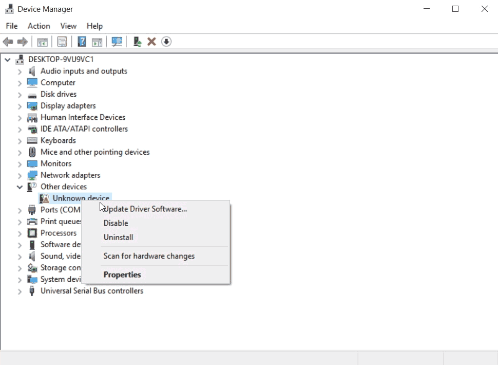Click the blue Help toolbar icon

tap(82, 42)
